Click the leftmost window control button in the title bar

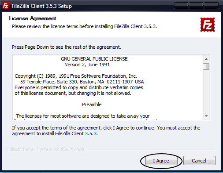point(181,6)
